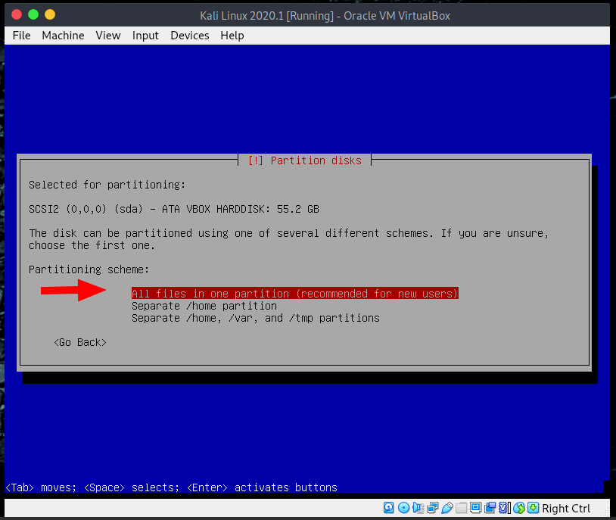Open the audio settings status icon
This screenshot has height=520, width=616.
[418, 508]
